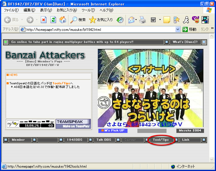This screenshot has width=216, height=171.
Task: Click the Edit with Word icon
Action: click(153, 20)
